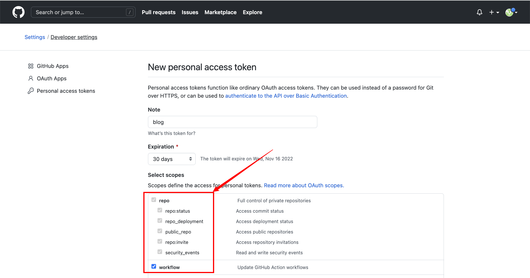Focus the Note field containing blog
Viewport: 530px width, 278px height.
(x=233, y=122)
